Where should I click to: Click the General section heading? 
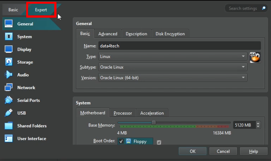[84, 24]
